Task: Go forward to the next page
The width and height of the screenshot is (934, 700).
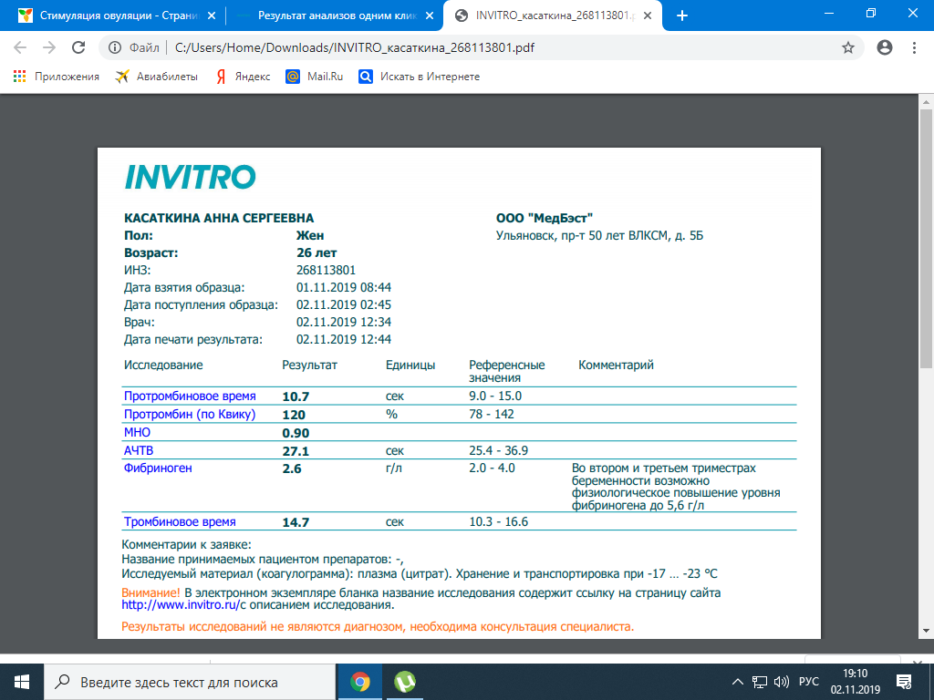Action: coord(49,47)
